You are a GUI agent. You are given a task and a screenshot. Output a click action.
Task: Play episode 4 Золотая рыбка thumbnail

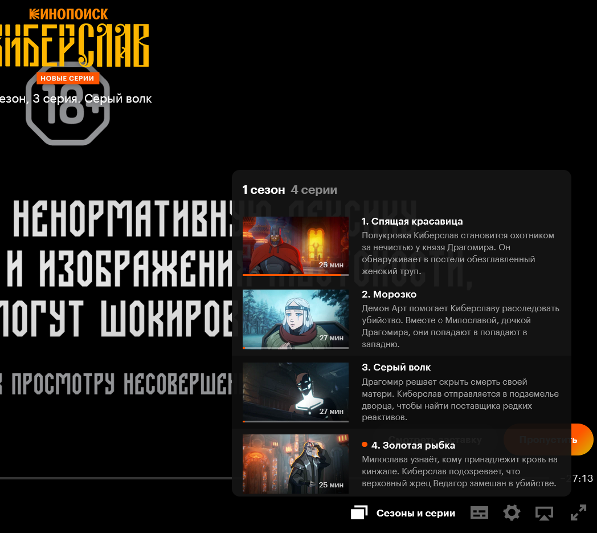point(296,464)
